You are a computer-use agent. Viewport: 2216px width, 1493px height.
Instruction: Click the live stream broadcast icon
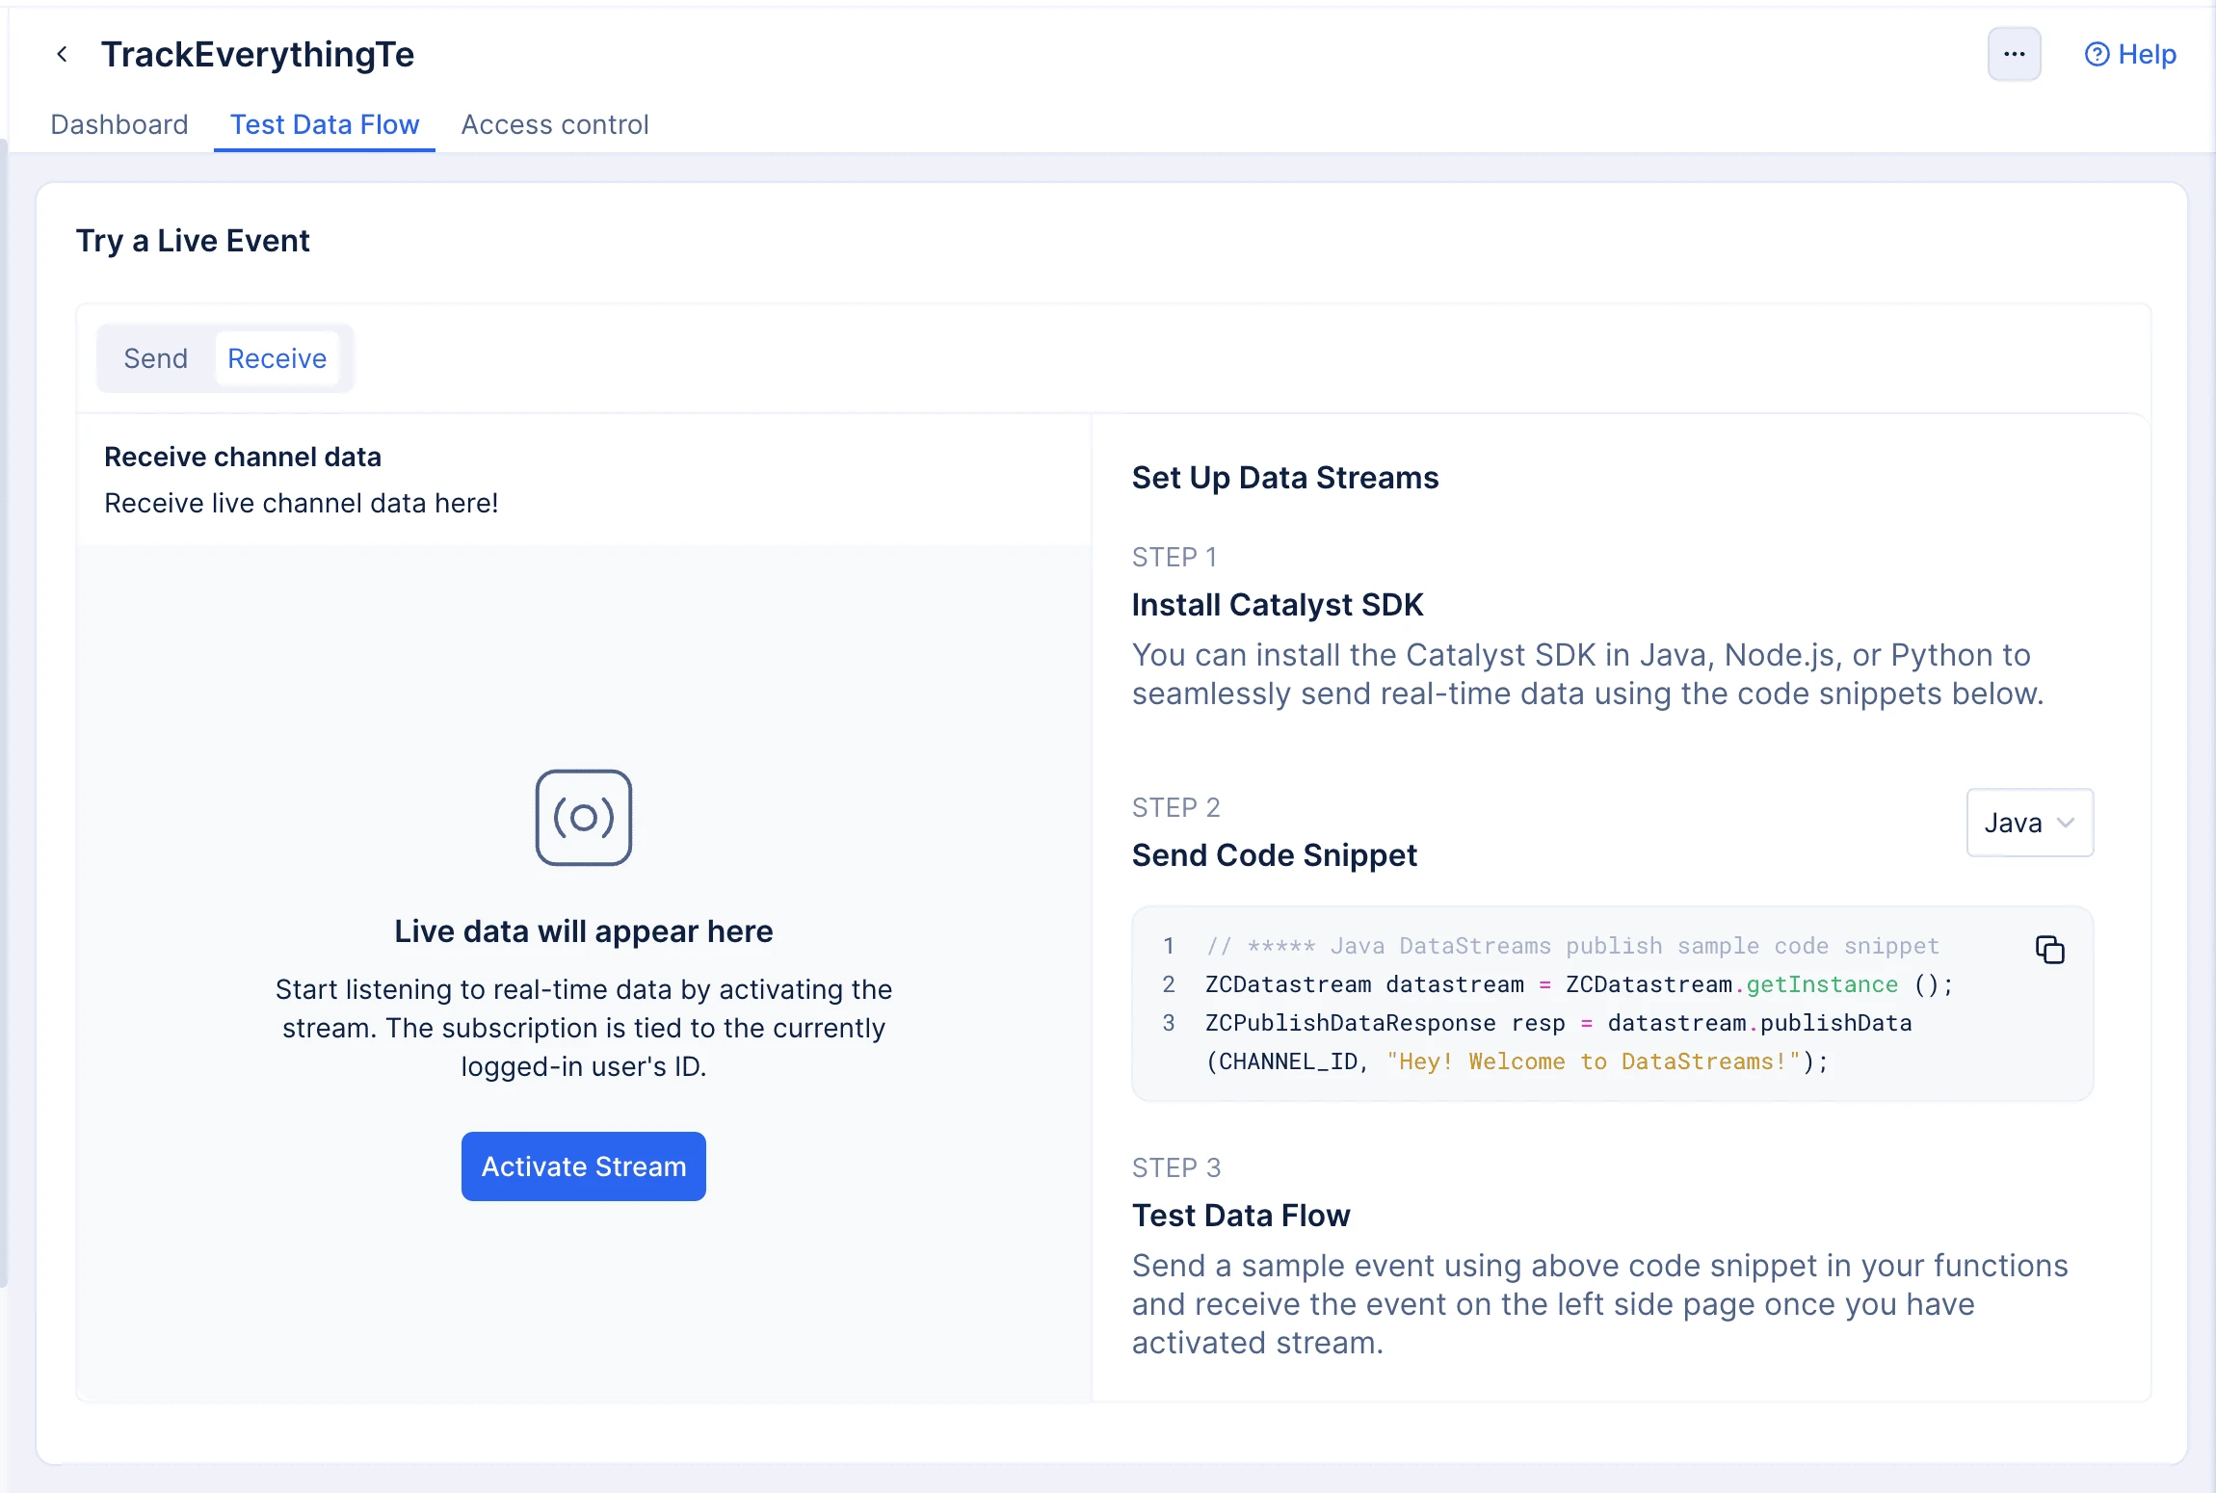pos(584,817)
